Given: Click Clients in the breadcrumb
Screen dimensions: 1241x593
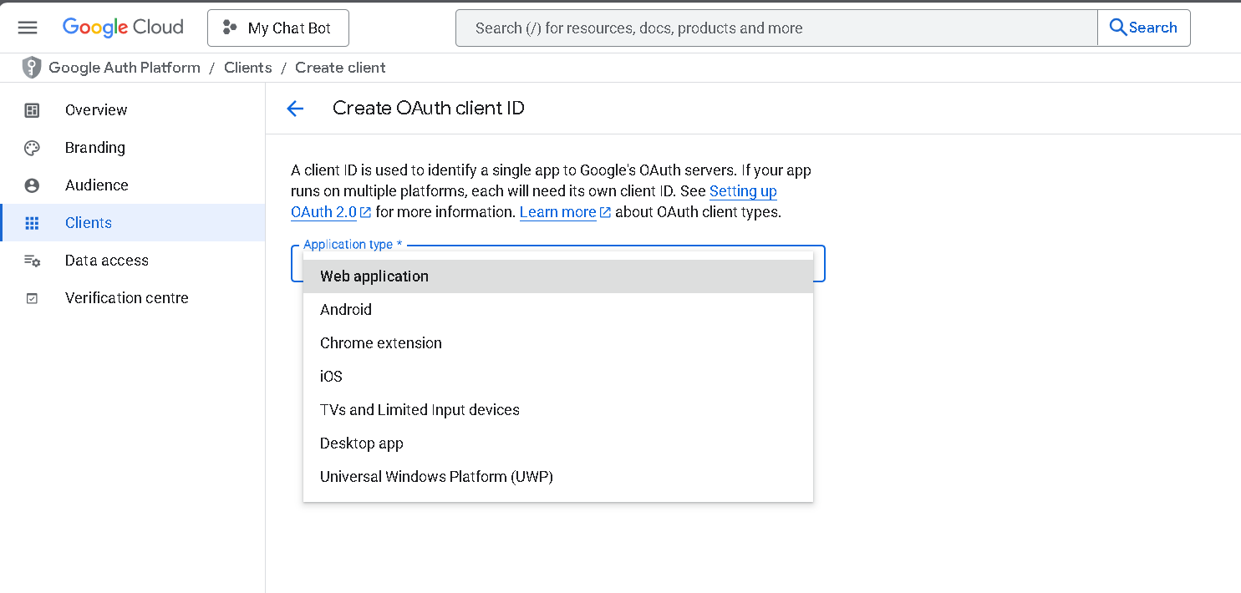Looking at the screenshot, I should (247, 68).
